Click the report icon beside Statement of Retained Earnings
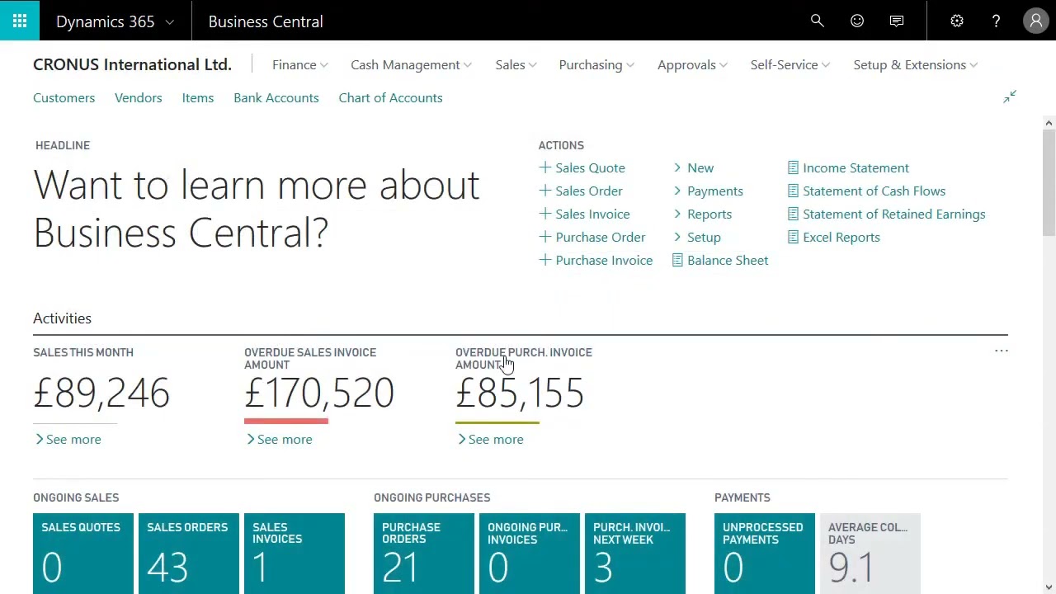The height and width of the screenshot is (594, 1056). [793, 214]
